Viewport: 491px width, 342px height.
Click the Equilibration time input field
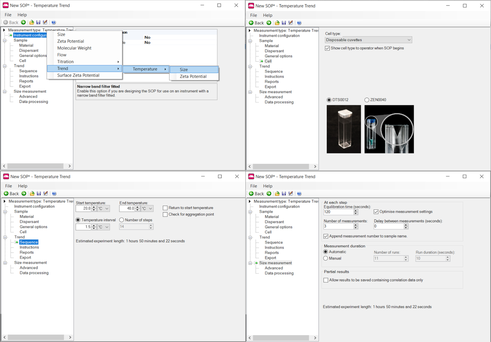[338, 212]
